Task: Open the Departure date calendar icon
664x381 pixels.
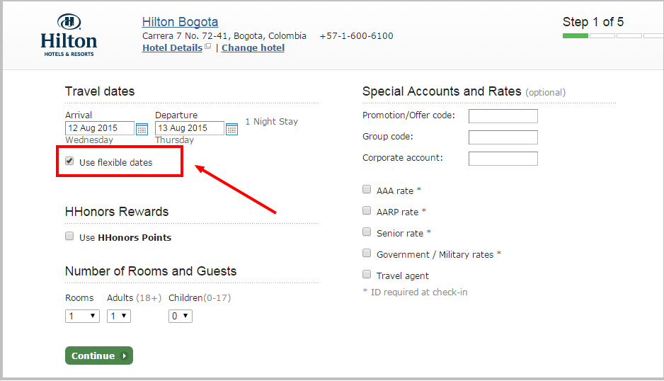Action: (231, 129)
